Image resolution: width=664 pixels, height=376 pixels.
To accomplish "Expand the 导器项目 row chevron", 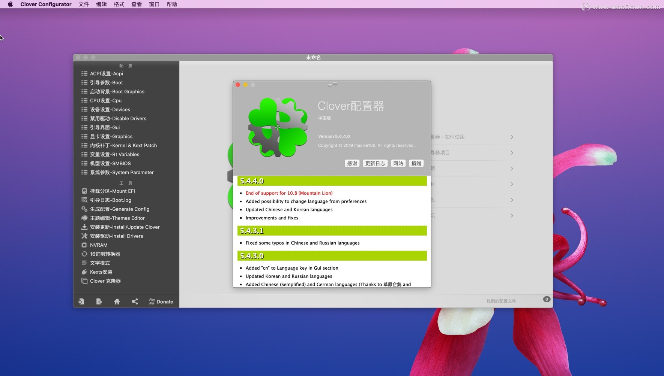I will [x=512, y=153].
